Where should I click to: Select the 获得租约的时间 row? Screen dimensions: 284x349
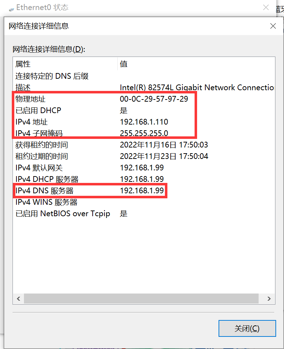41,145
